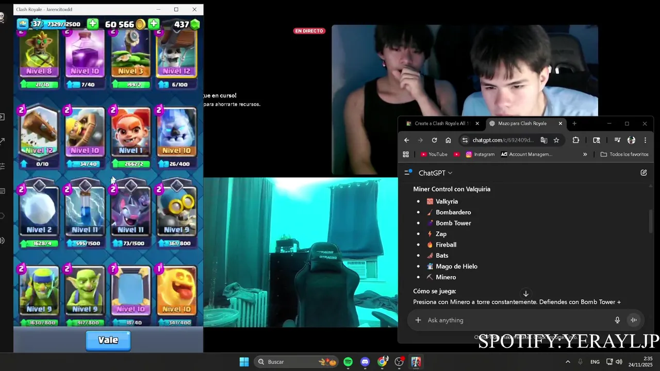Select the yellow heal spirit card 341/400
Viewport: 660px width, 371px height.
coord(176,291)
